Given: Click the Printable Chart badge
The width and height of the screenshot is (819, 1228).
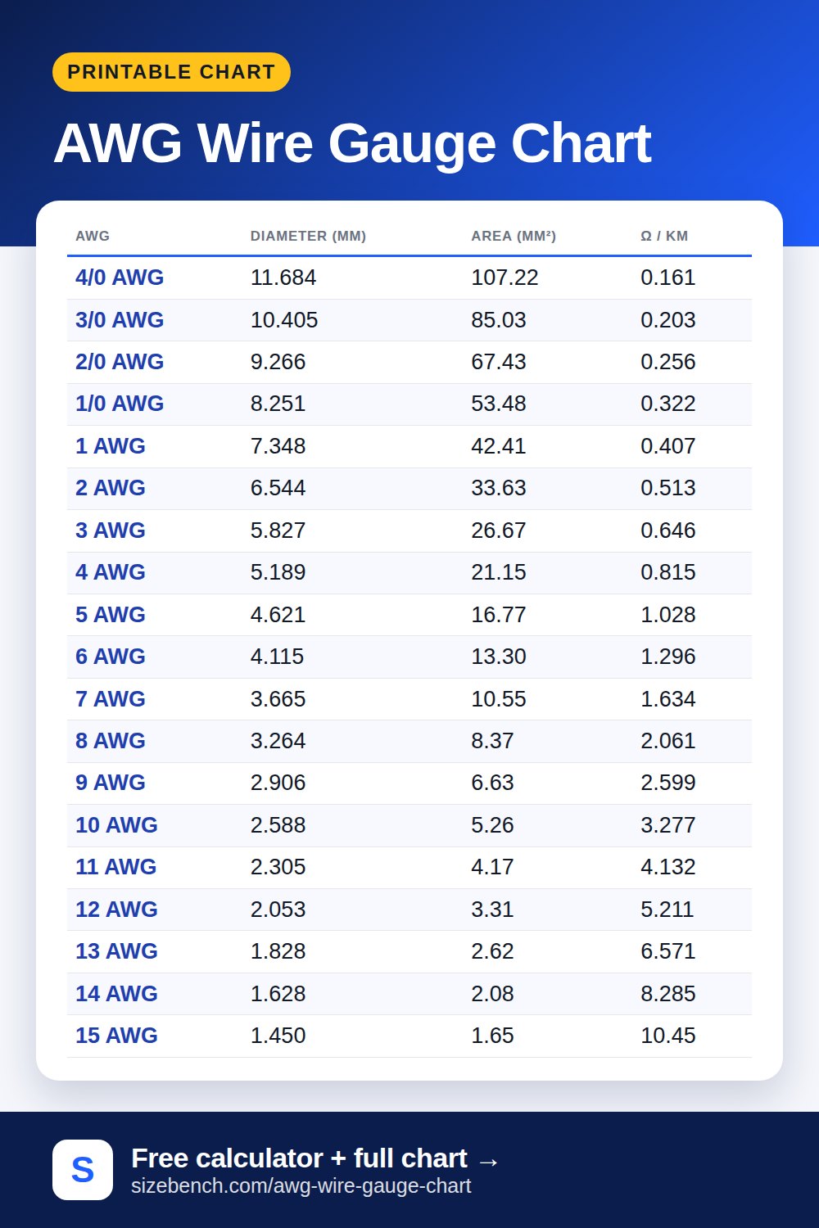Looking at the screenshot, I should point(171,72).
